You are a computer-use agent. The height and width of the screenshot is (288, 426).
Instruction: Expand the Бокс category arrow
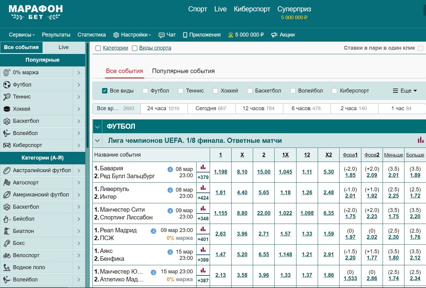point(79,243)
